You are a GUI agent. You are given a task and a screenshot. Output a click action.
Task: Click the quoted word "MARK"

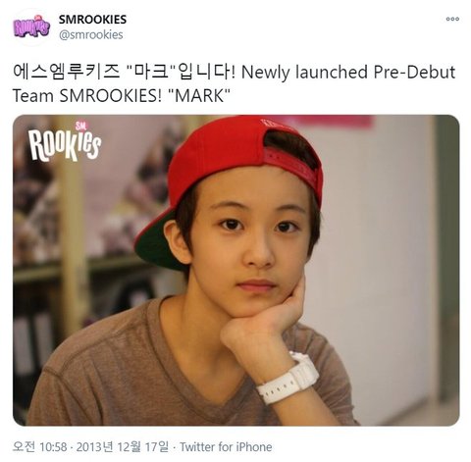click(198, 96)
